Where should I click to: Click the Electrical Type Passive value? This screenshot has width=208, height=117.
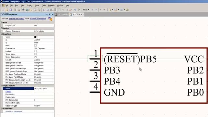tap(44, 106)
